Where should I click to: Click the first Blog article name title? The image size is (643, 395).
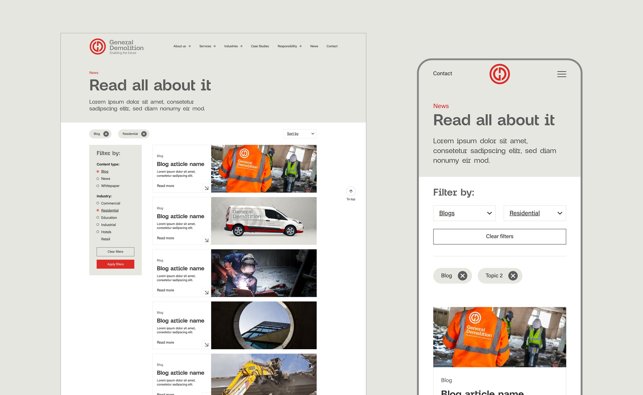coord(181,164)
